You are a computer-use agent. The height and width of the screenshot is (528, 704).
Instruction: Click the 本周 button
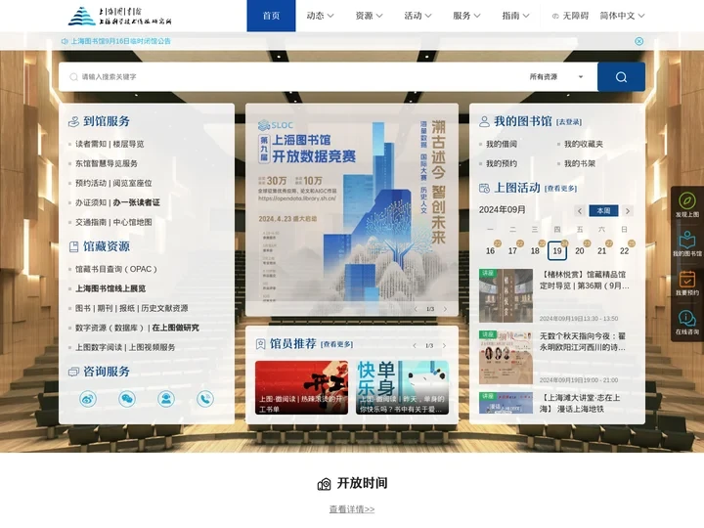tap(603, 210)
